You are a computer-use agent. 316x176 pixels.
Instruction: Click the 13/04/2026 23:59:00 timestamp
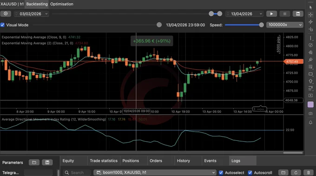pos(185,25)
